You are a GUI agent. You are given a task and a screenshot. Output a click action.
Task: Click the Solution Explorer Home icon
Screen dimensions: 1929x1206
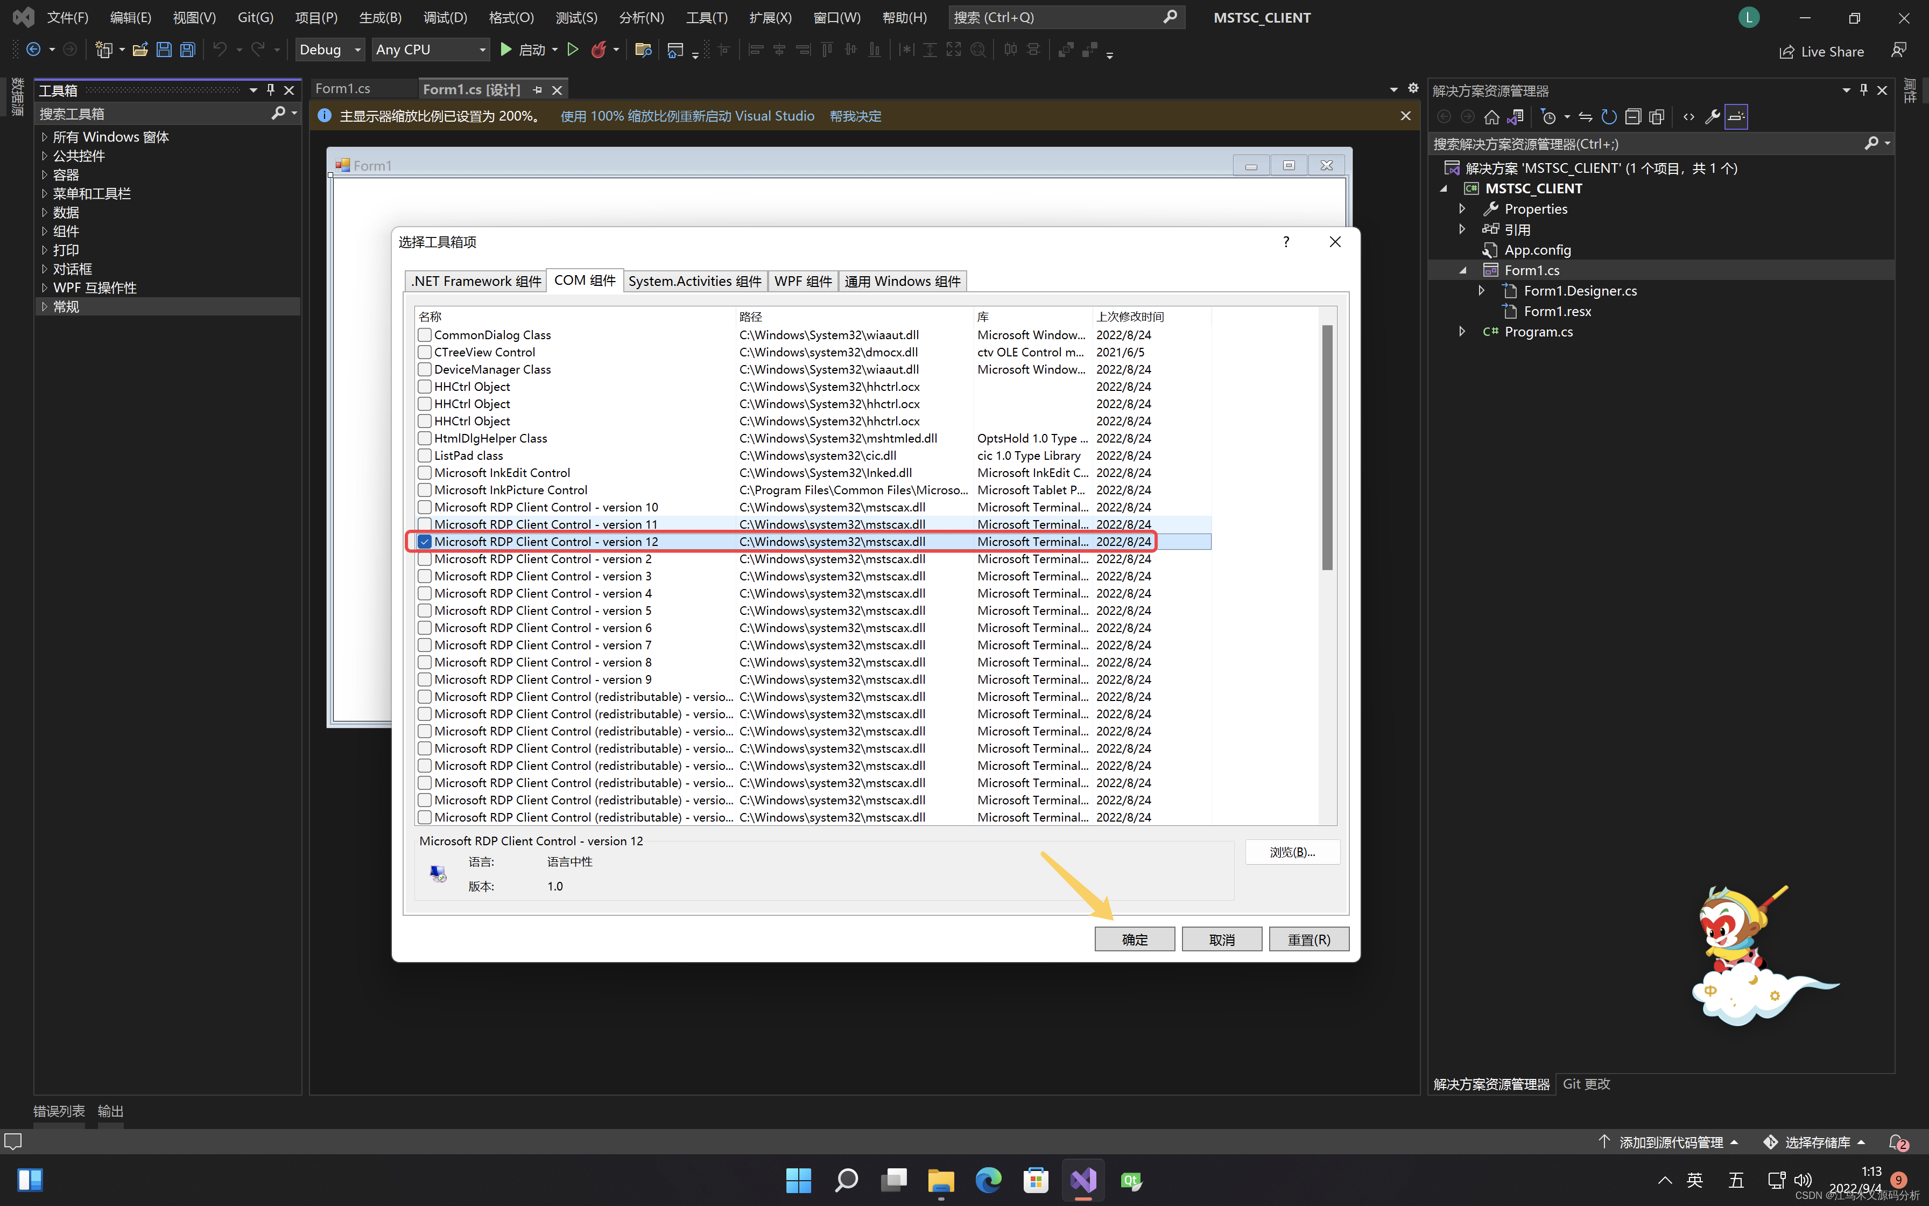pyautogui.click(x=1491, y=117)
